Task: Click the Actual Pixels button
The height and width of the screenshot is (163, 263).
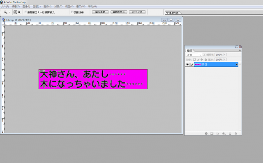Action: [x=100, y=12]
